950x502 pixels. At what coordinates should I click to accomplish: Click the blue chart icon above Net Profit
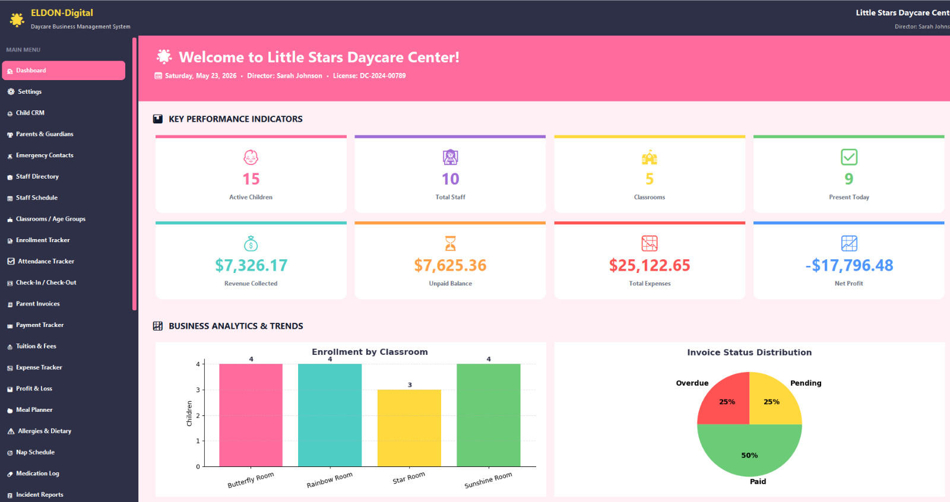pos(849,243)
